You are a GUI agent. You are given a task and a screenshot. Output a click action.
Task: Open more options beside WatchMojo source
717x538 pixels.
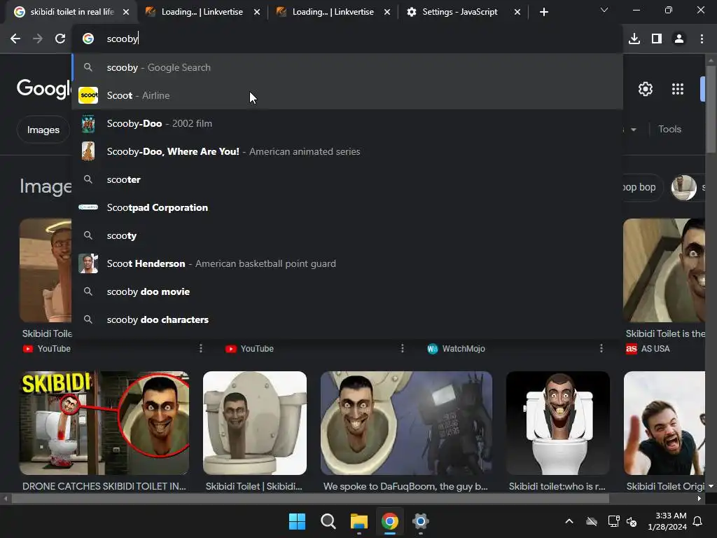click(x=601, y=349)
